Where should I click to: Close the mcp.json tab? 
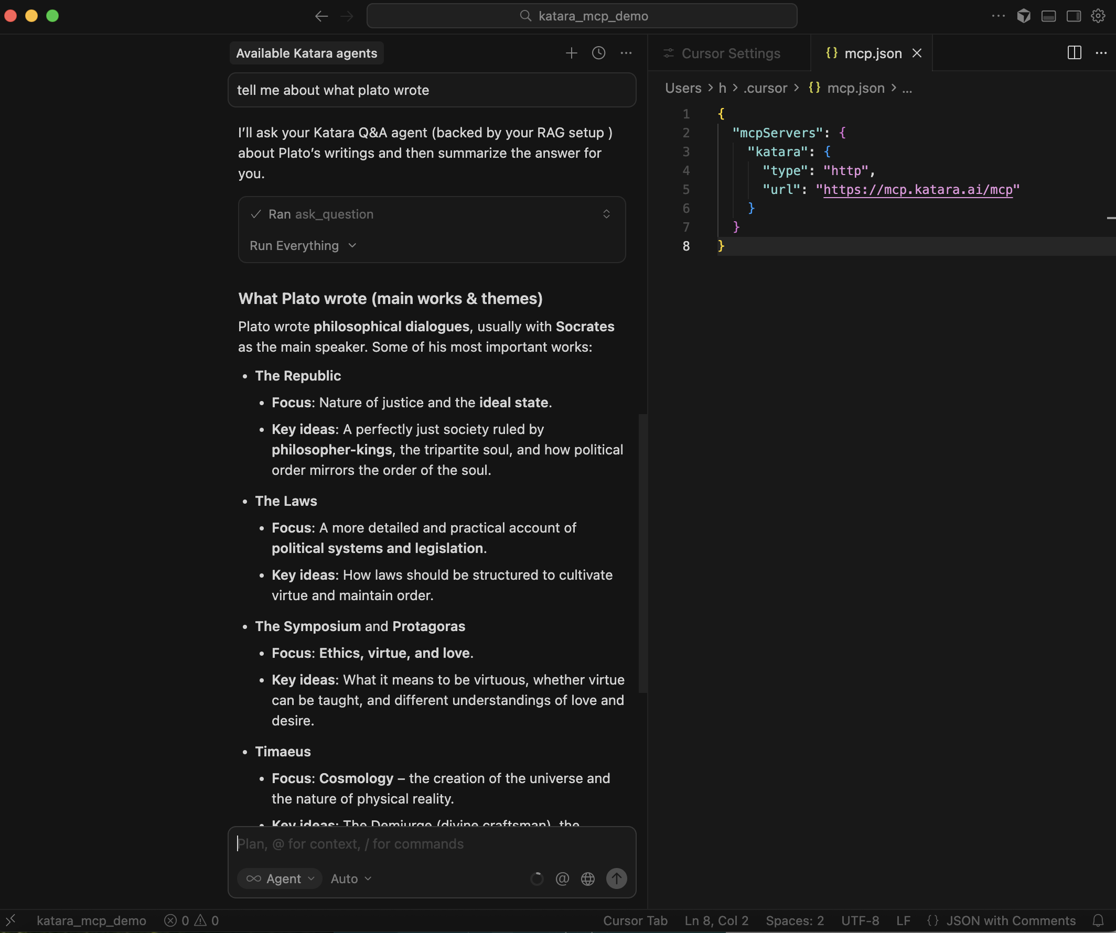click(x=917, y=53)
